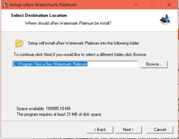Click the 'Setup-uRex Watermark Platinum' window title
The height and width of the screenshot is (139, 179).
[x=43, y=5]
